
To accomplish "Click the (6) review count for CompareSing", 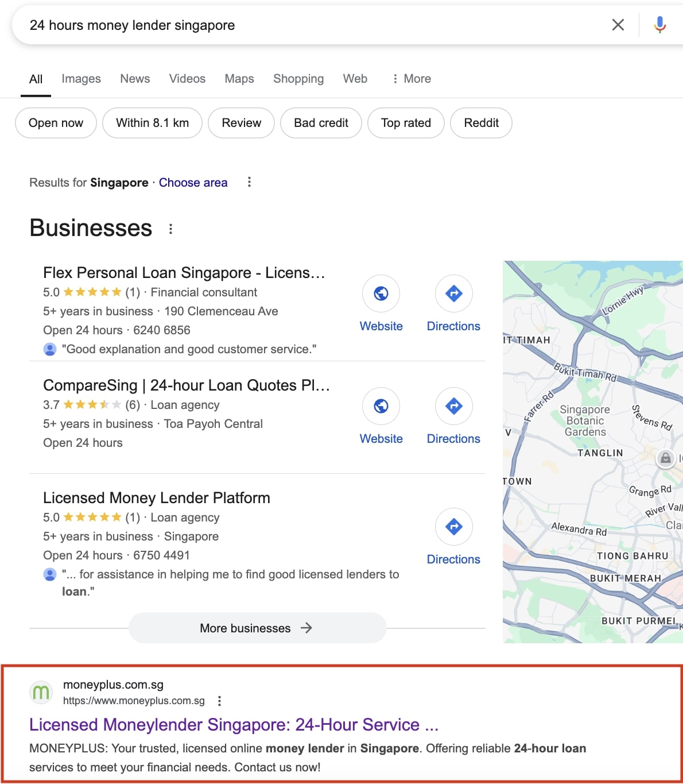I will pyautogui.click(x=133, y=405).
